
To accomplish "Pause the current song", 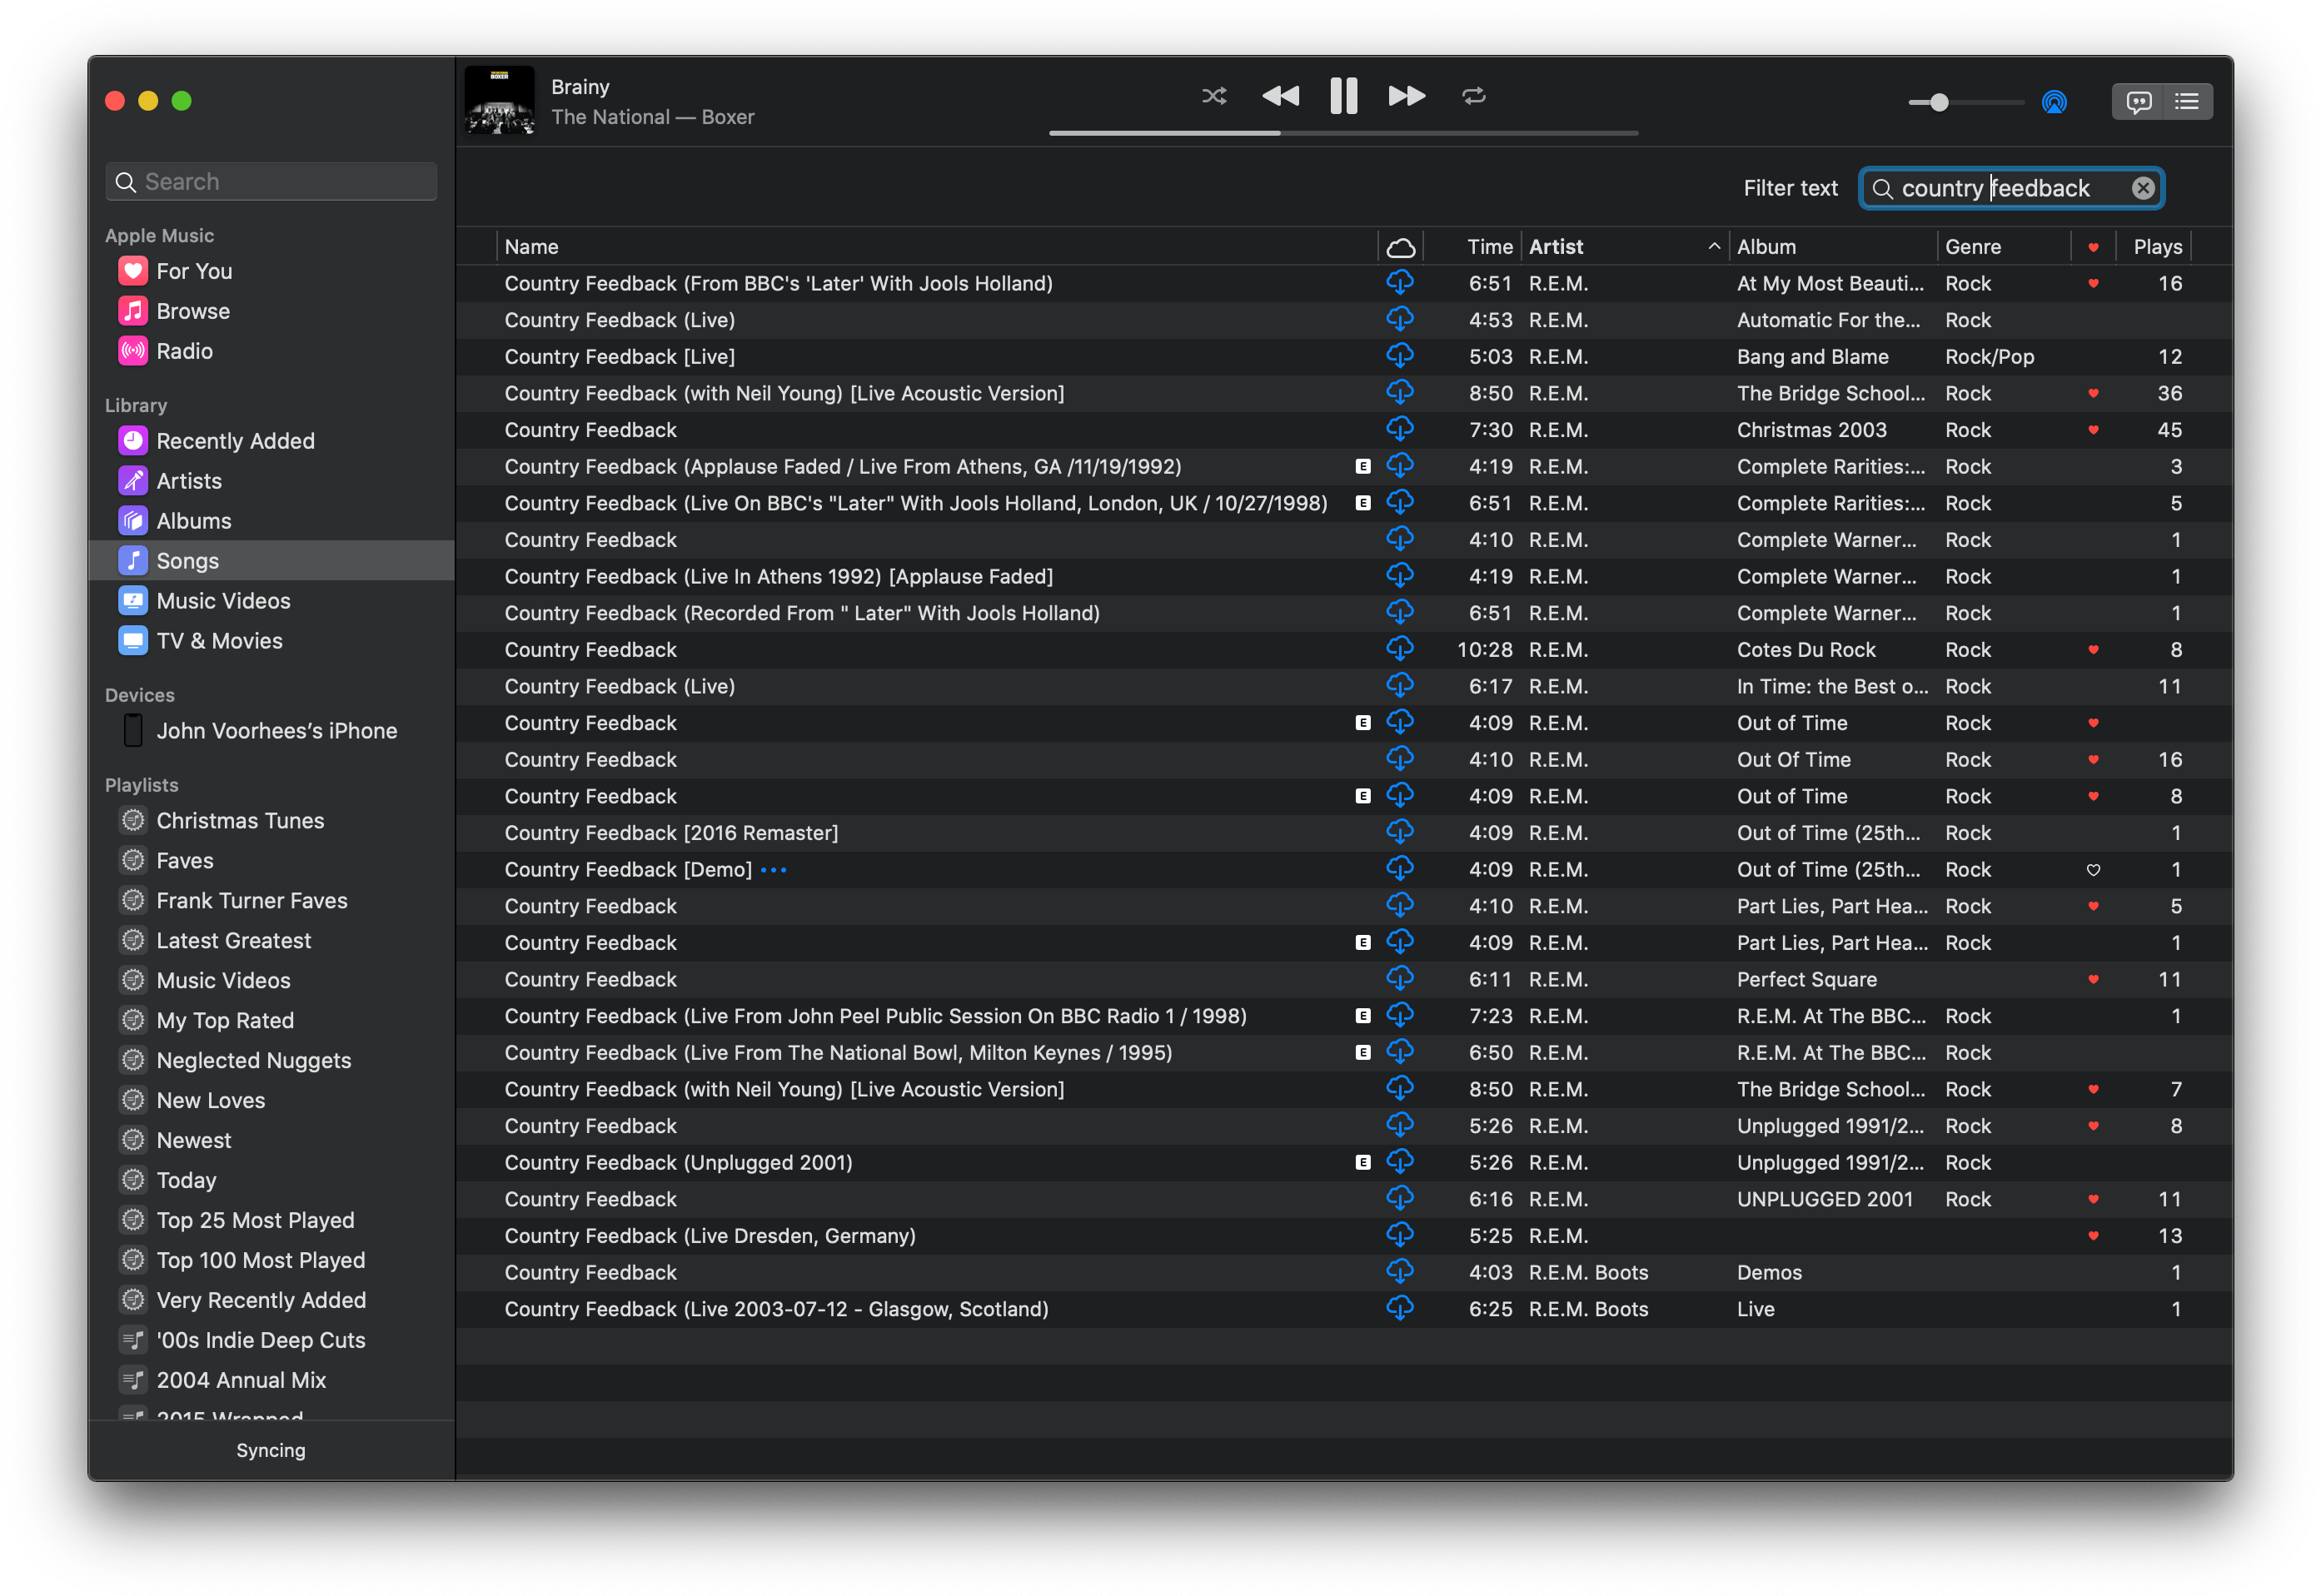I will 1343,96.
